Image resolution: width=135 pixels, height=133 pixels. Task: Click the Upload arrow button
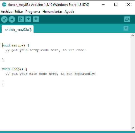pyautogui.click(x=12, y=19)
